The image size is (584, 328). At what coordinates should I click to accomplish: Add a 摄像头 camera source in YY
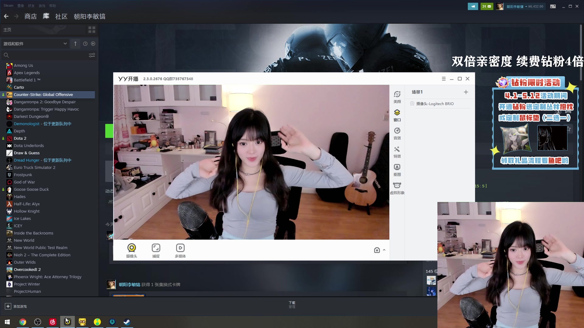(132, 251)
